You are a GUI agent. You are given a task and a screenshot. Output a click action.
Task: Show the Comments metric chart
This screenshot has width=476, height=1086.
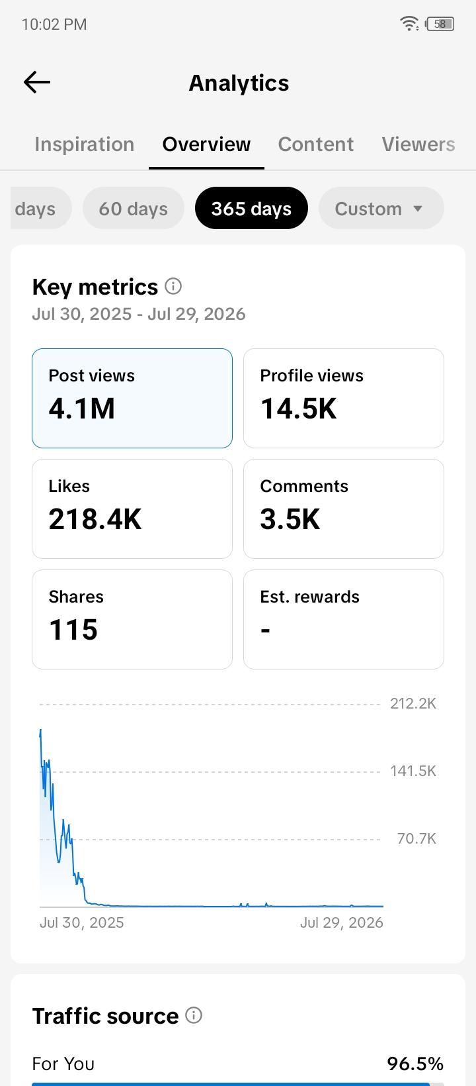(344, 509)
